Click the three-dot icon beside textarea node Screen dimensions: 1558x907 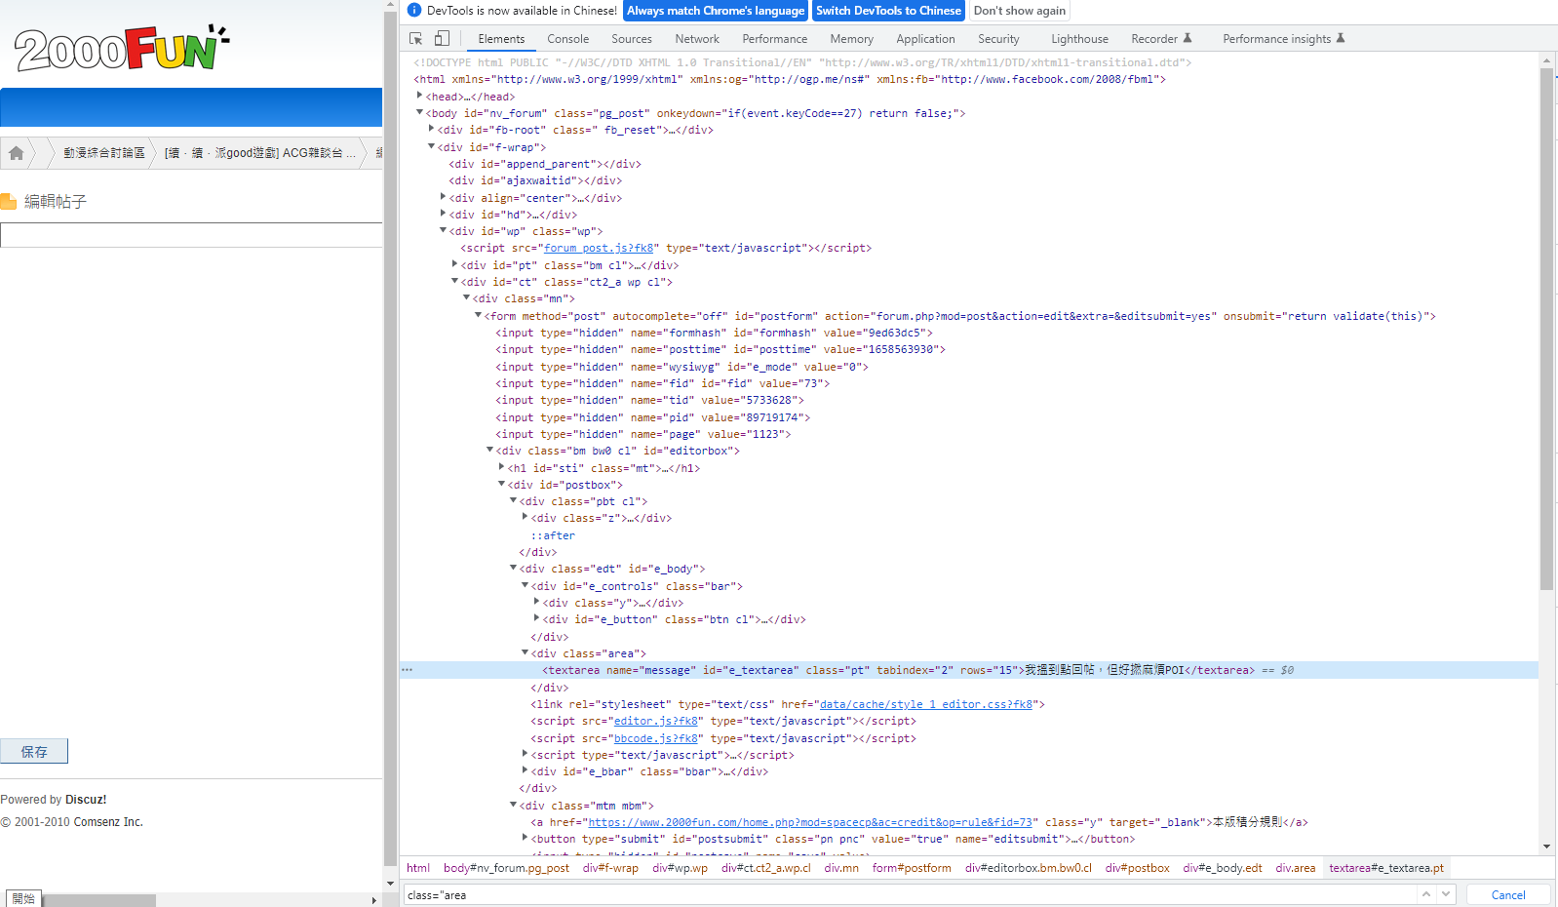point(408,670)
